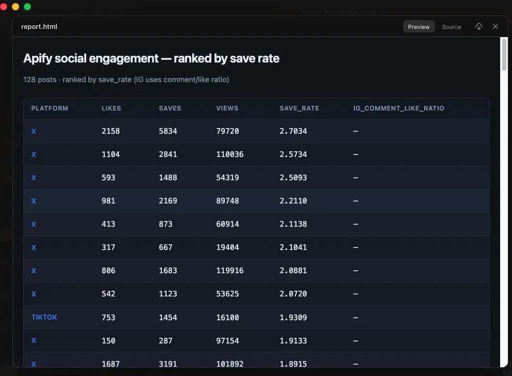Click the saves value 2169
The width and height of the screenshot is (512, 376).
click(x=168, y=201)
